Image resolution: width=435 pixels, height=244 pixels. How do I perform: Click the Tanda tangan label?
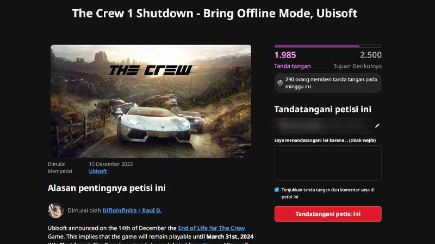pos(293,66)
